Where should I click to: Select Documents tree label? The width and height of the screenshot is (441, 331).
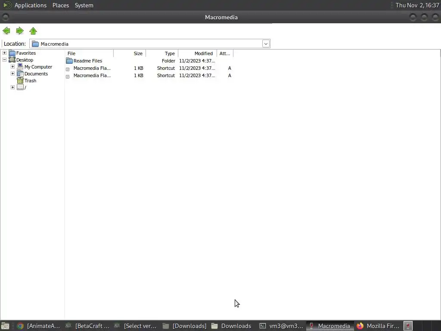[36, 74]
